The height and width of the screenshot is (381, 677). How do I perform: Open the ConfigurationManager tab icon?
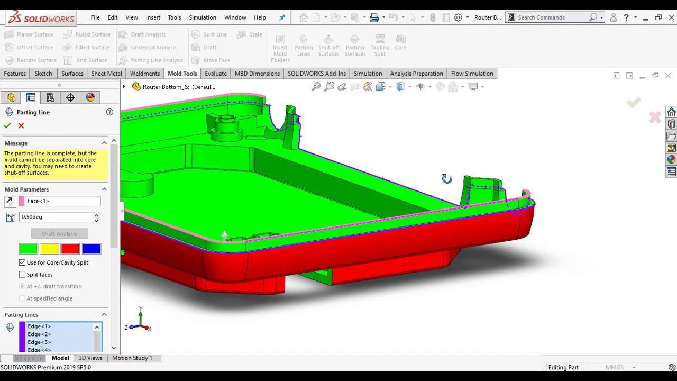tap(50, 97)
